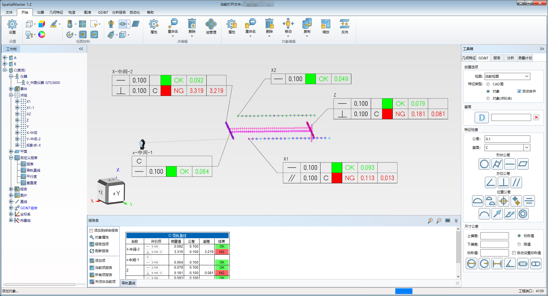Open the 基面 dropdown showing C
The width and height of the screenshot is (548, 296).
pos(527,147)
